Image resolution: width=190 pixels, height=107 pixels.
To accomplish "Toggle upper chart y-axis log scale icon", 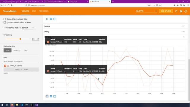I will pyautogui.click(x=51, y=19).
